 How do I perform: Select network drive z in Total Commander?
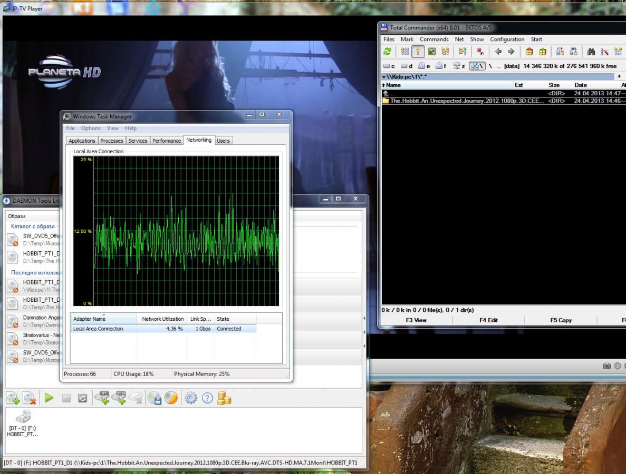tap(459, 66)
